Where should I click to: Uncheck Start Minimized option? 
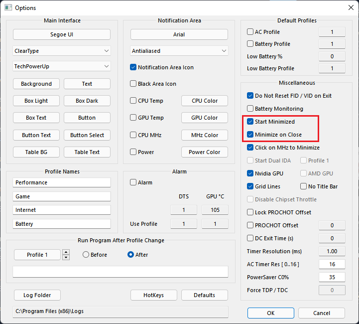[x=250, y=122]
